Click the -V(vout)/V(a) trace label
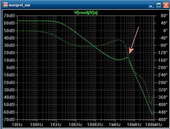Image resolution: width=170 pixels, height=129 pixels. click(x=85, y=13)
